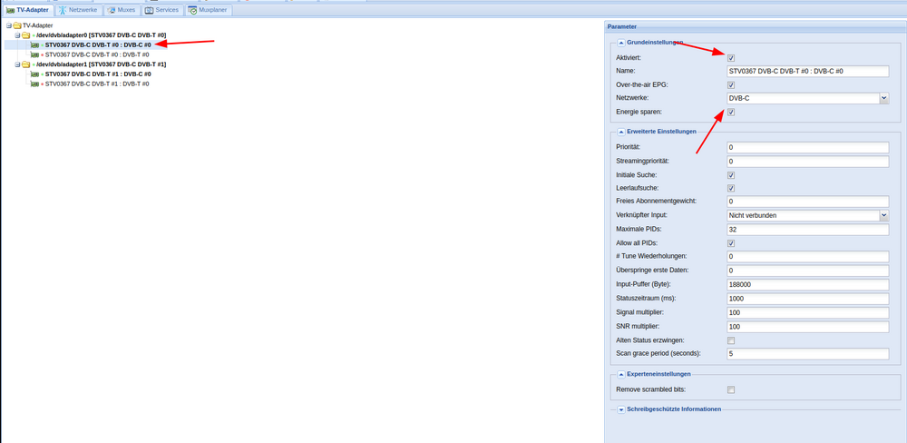907x443 pixels.
Task: Collapse the /dev/dvb/adapter0 tree node
Action: click(x=17, y=35)
